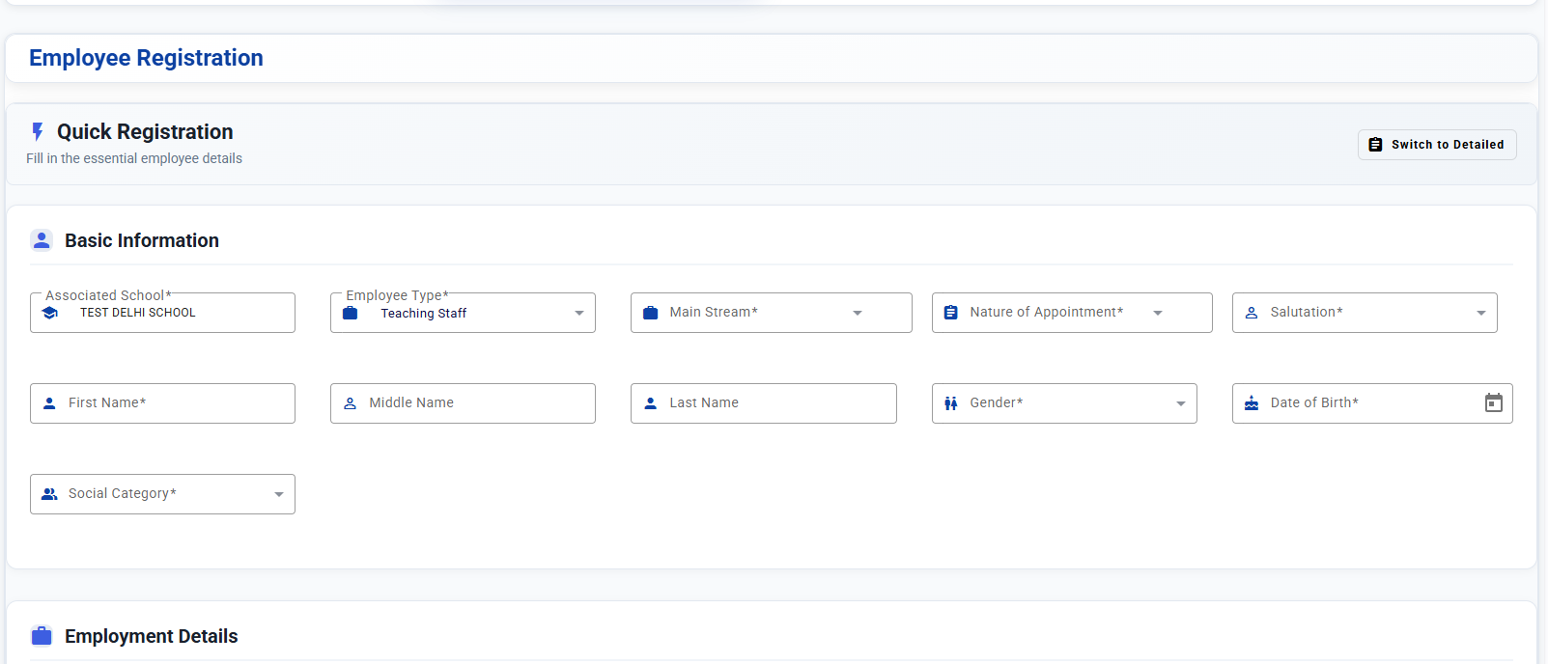The width and height of the screenshot is (1548, 664).
Task: Select the Last Name text box
Action: pos(763,403)
